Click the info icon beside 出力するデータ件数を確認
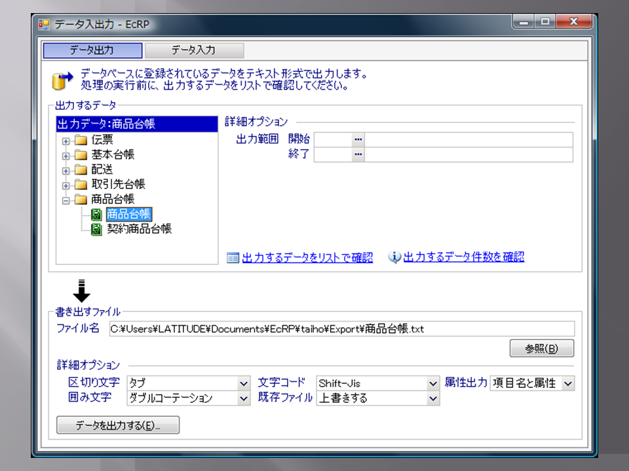The width and height of the screenshot is (629, 471). pos(394,258)
